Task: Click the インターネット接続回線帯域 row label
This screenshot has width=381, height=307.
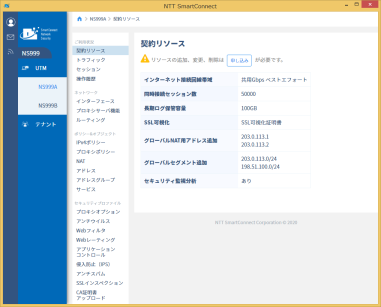Action: point(178,79)
